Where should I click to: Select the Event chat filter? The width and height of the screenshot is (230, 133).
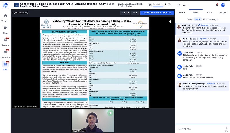(x=189, y=19)
